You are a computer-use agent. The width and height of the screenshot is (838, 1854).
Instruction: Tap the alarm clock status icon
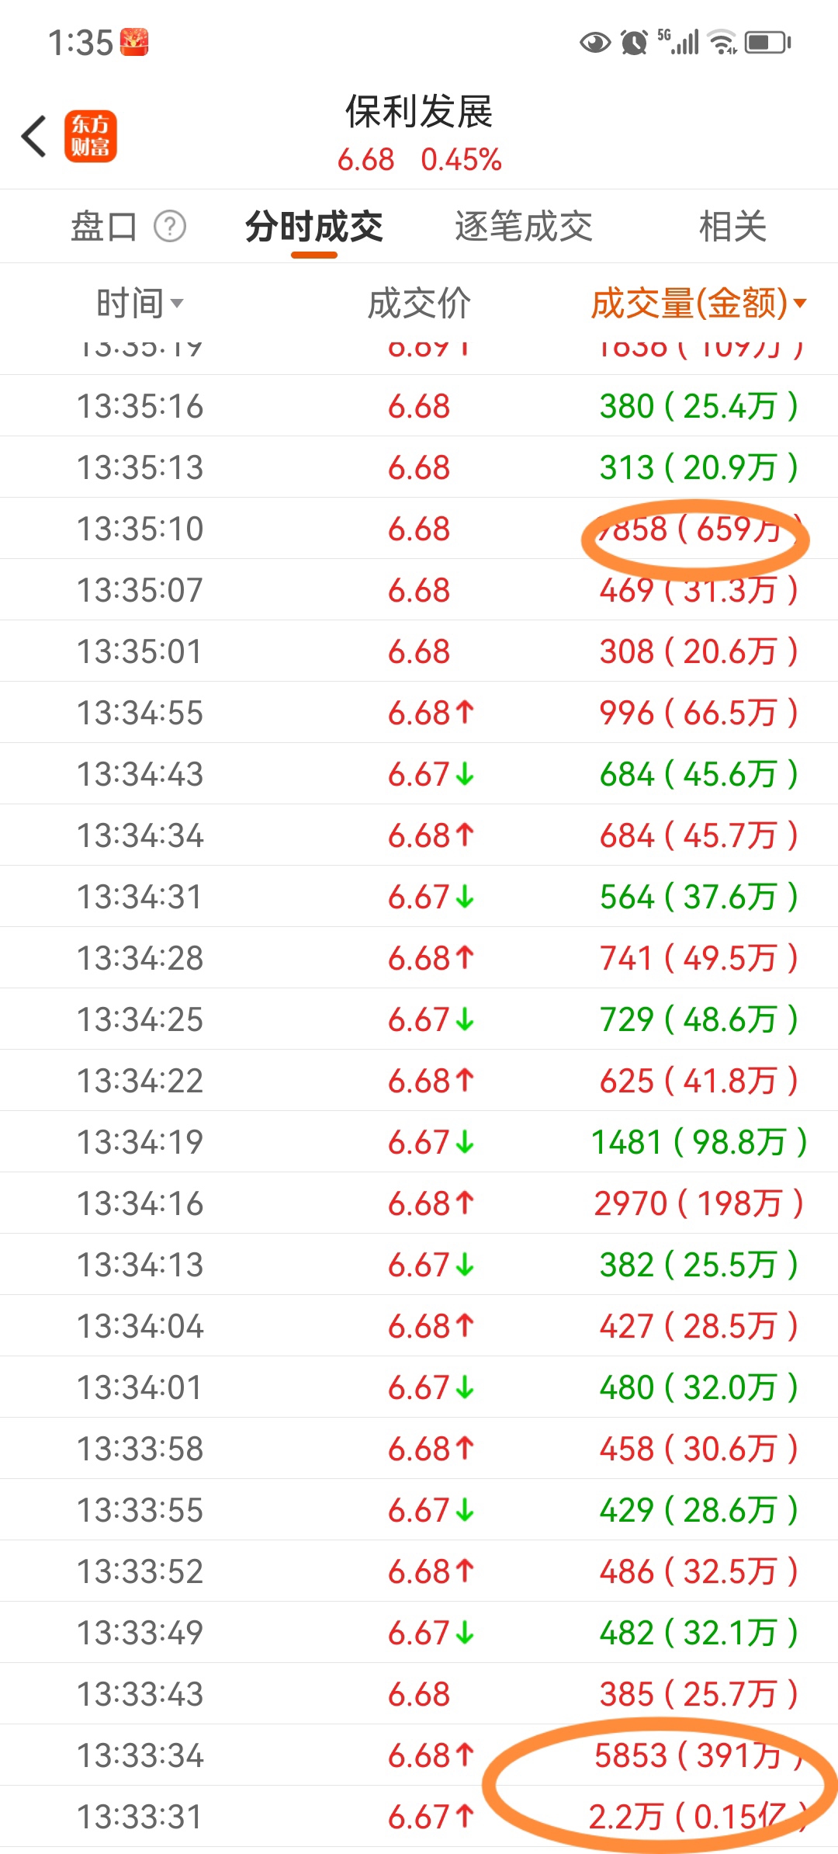[x=634, y=42]
